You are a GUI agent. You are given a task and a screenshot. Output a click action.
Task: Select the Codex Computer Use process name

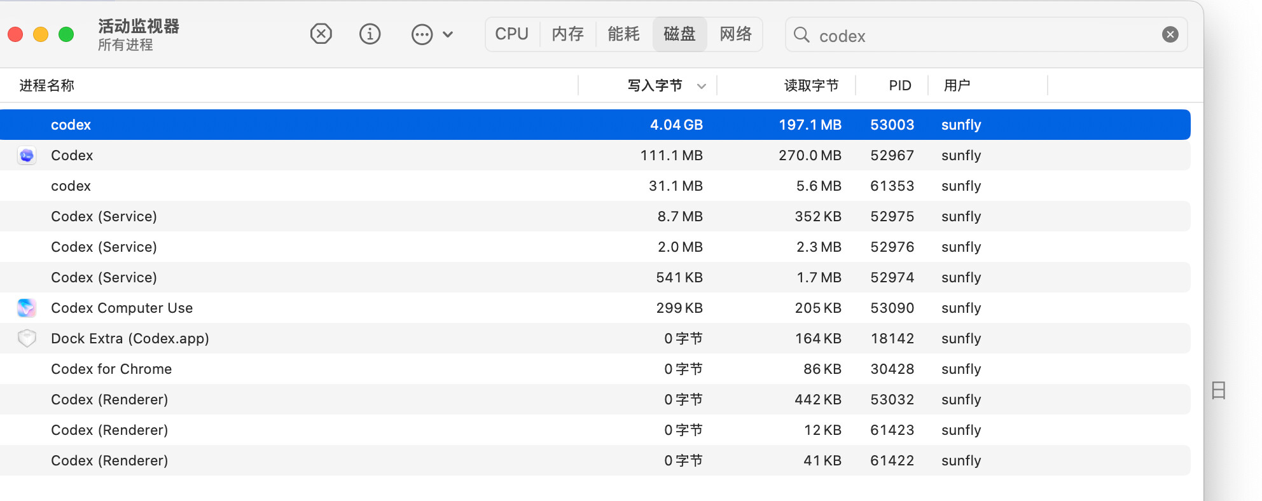point(121,308)
